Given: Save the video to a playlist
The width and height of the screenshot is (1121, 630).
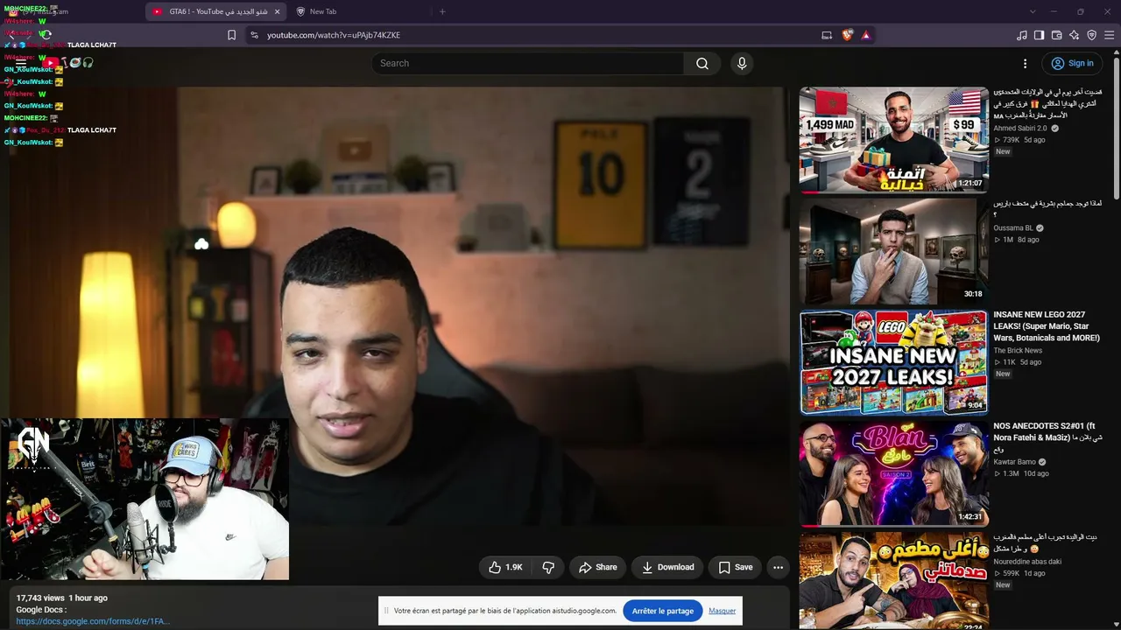Looking at the screenshot, I should click(x=735, y=567).
